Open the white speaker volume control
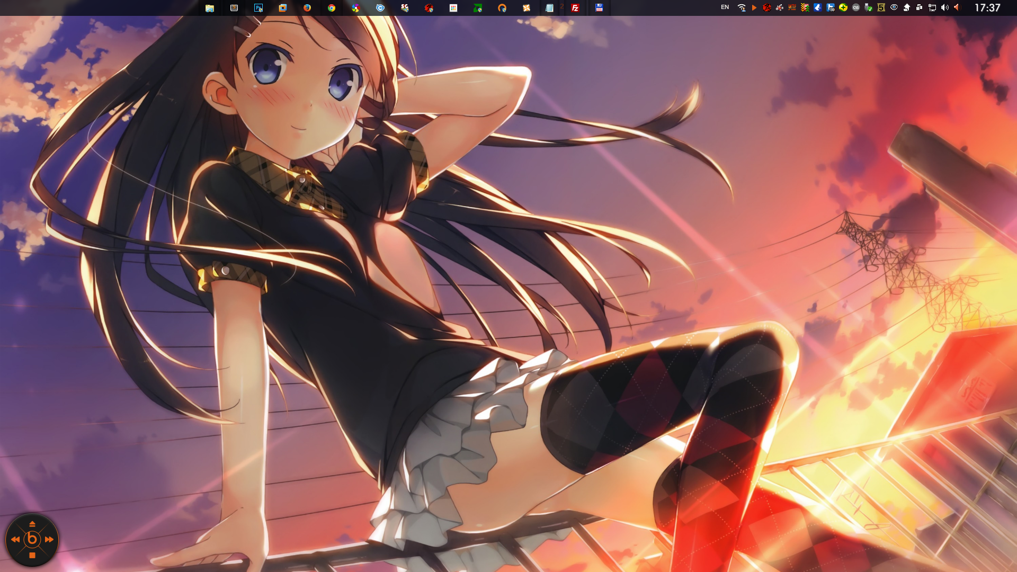This screenshot has height=572, width=1017. [944, 7]
